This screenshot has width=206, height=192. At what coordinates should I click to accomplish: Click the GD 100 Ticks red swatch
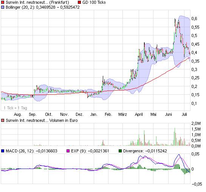79,2
